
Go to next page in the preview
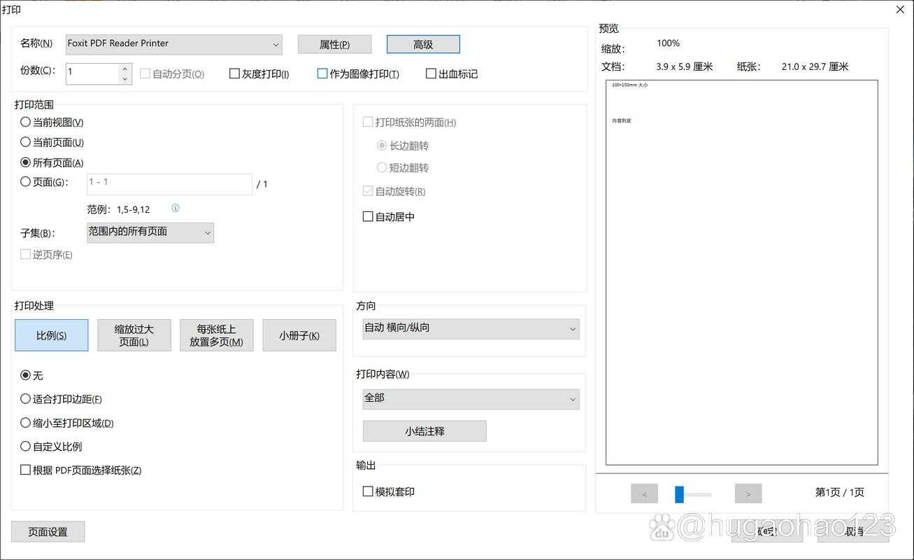[748, 493]
